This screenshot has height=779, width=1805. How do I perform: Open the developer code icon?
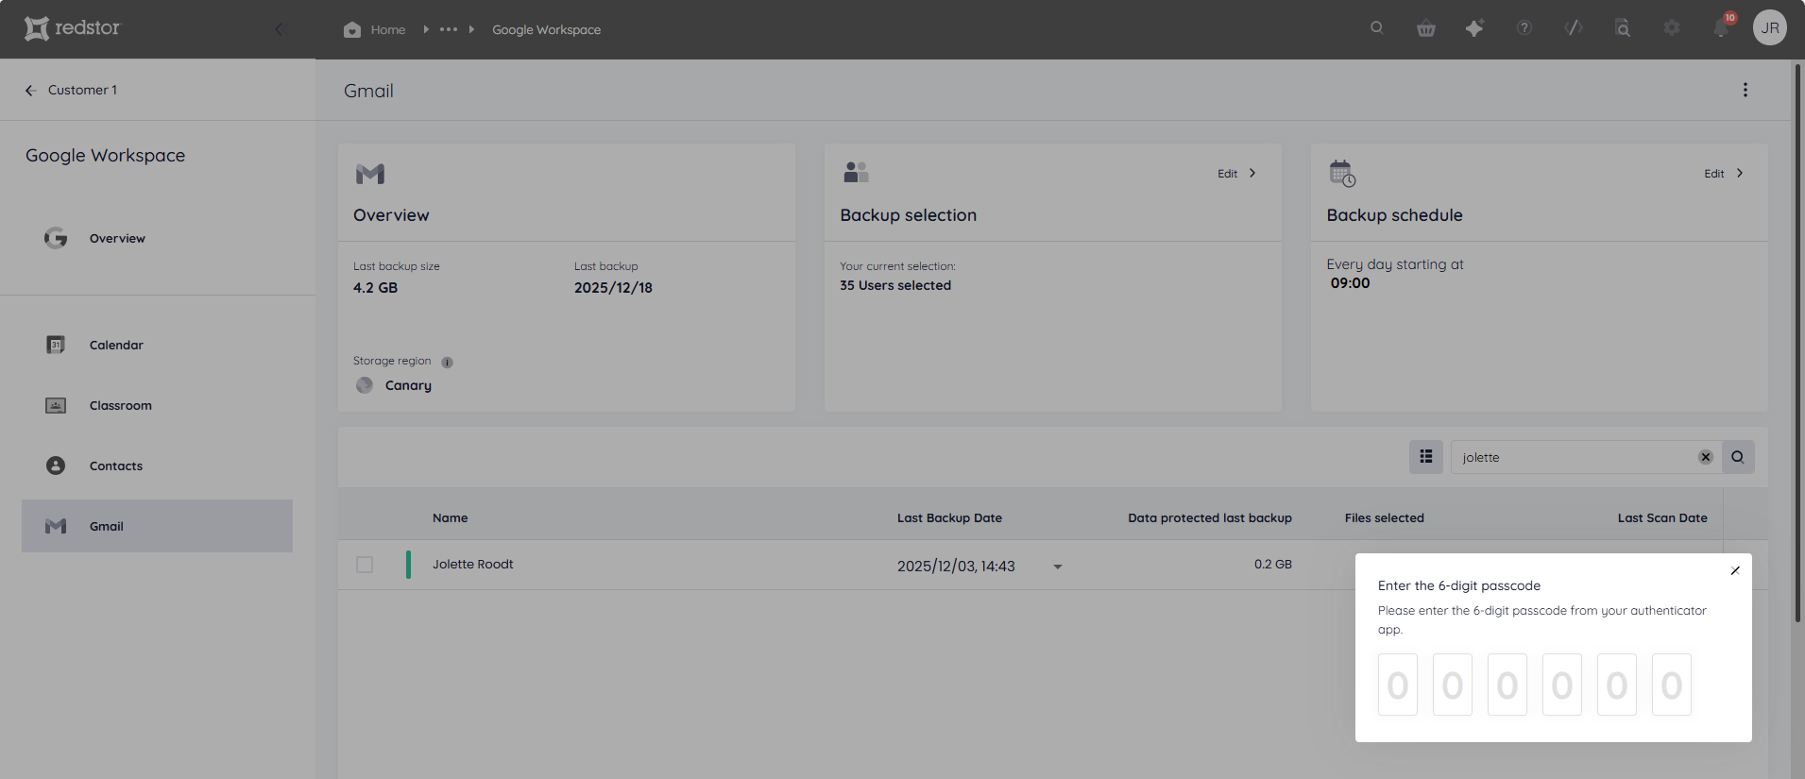1574,28
